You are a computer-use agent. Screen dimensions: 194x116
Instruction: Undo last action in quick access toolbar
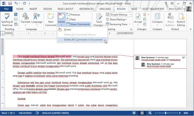[x=16, y=3]
